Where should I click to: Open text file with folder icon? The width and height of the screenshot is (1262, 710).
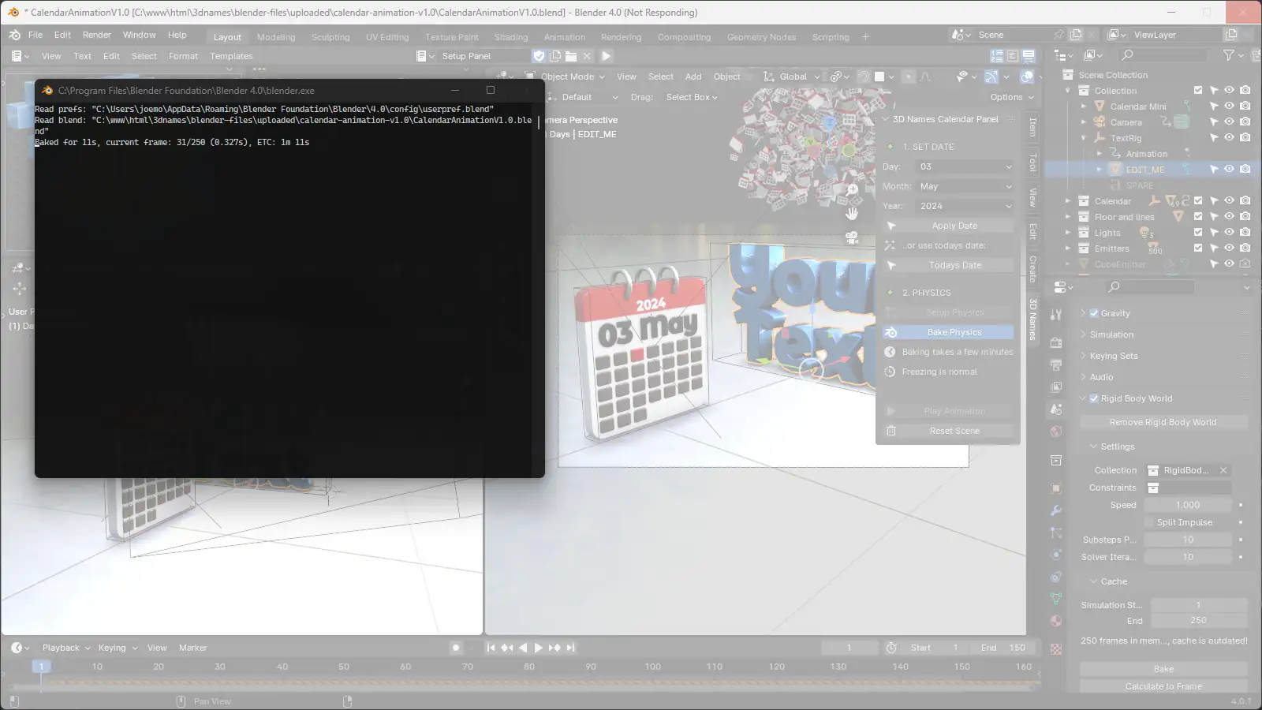tap(571, 56)
